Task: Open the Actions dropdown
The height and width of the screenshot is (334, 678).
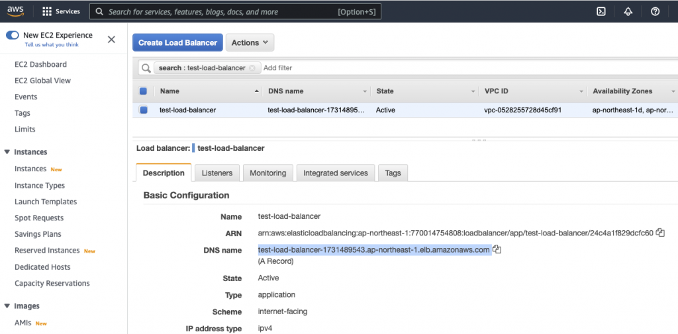Action: pos(250,42)
